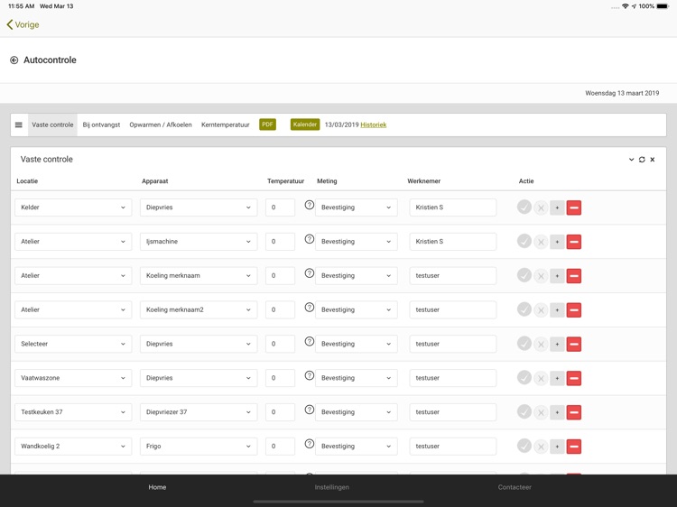The height and width of the screenshot is (507, 677).
Task: Go back with the Vorige button
Action: point(23,24)
